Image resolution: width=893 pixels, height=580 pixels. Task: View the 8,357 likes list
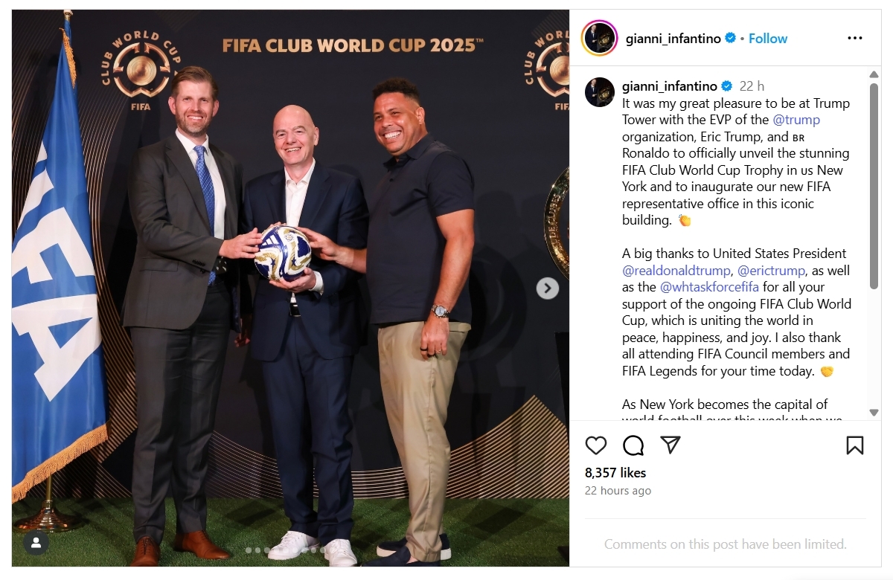[615, 473]
